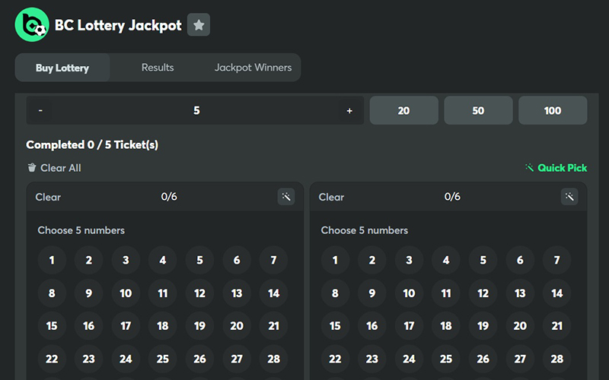Select number 17 on the right ticket
The height and width of the screenshot is (380, 609).
pos(409,326)
